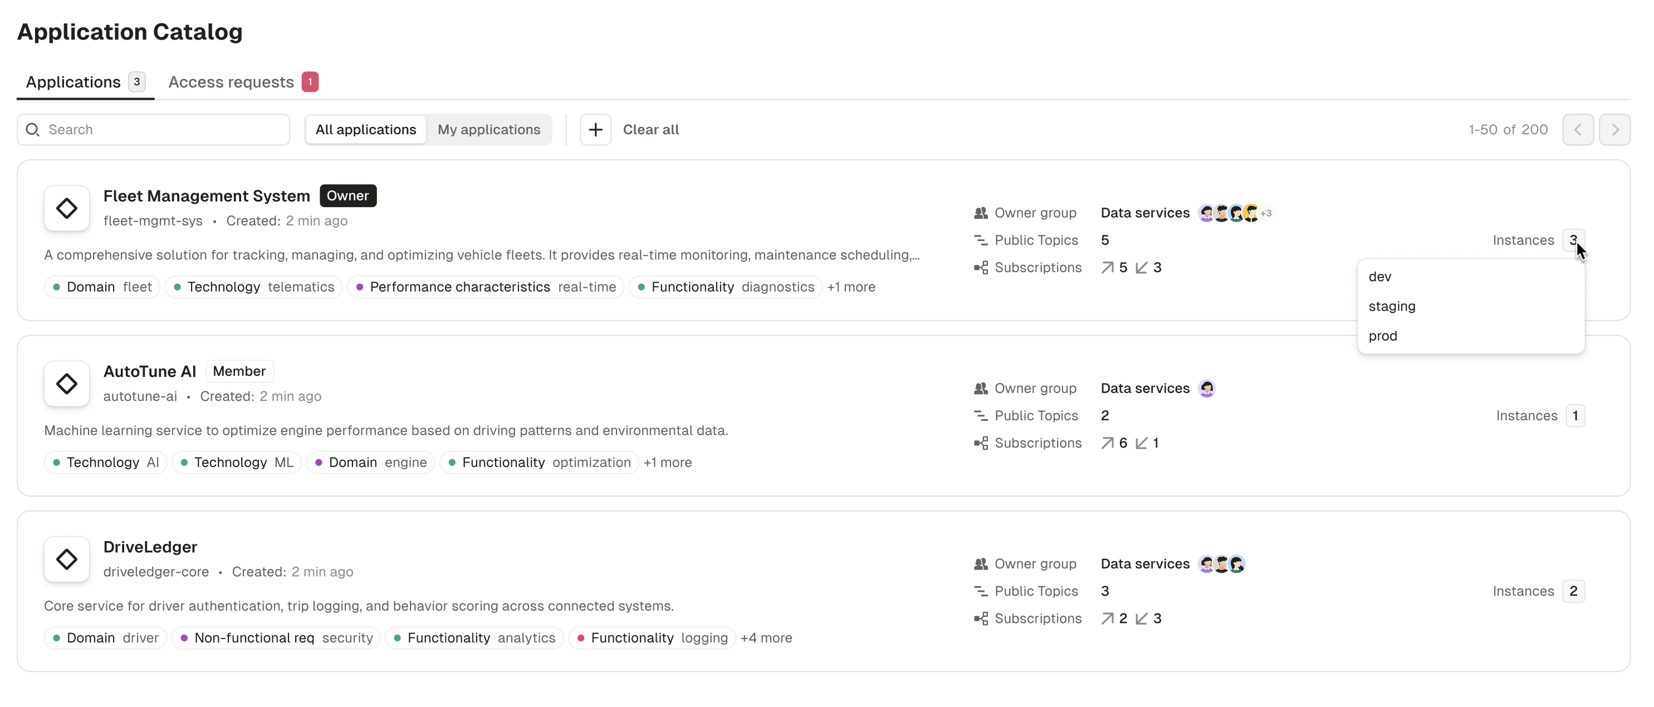Open Fleet Management instances count 3
Viewport: 1654px width, 707px height.
coord(1573,240)
